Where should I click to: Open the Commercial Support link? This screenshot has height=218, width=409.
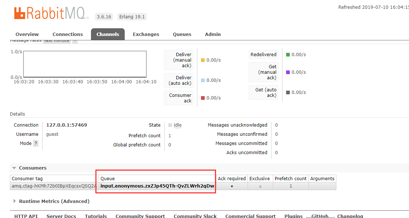(251, 216)
